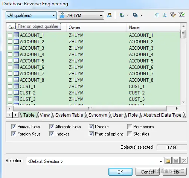Click the user filter icon beside ZHUYM
This screenshot has width=189, height=178.
[109, 15]
